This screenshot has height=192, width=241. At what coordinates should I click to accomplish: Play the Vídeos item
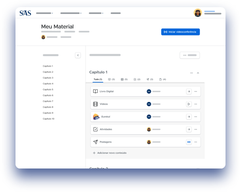[189, 104]
